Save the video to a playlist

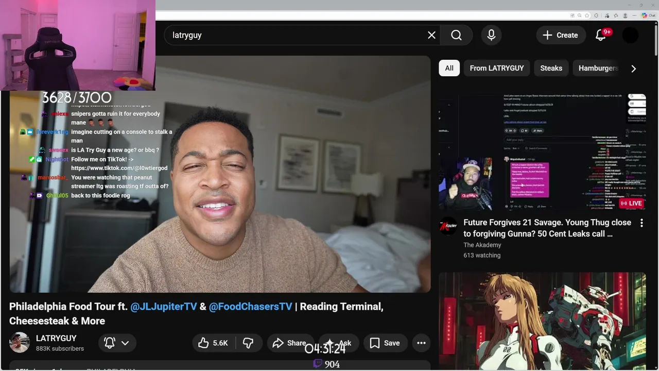pyautogui.click(x=385, y=343)
